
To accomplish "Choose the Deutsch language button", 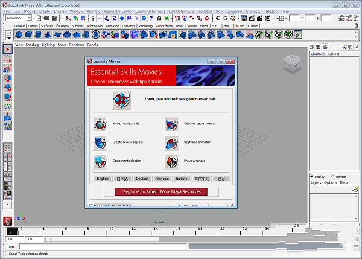I will 142,179.
